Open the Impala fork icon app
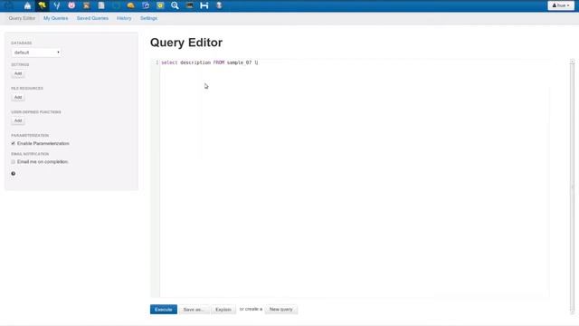The height and width of the screenshot is (326, 579). pyautogui.click(x=57, y=5)
